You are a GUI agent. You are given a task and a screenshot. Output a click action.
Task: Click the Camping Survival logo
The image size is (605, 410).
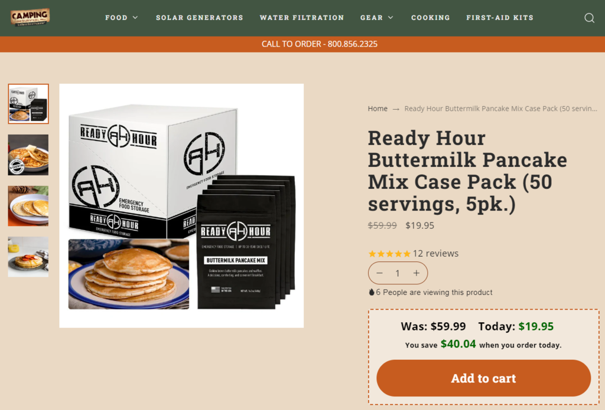[30, 17]
